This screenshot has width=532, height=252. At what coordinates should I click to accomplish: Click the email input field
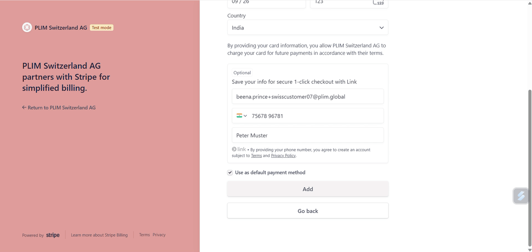pos(308,96)
